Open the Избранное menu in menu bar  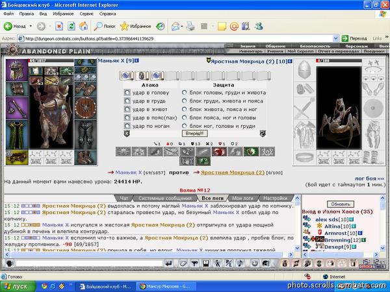[x=63, y=13]
